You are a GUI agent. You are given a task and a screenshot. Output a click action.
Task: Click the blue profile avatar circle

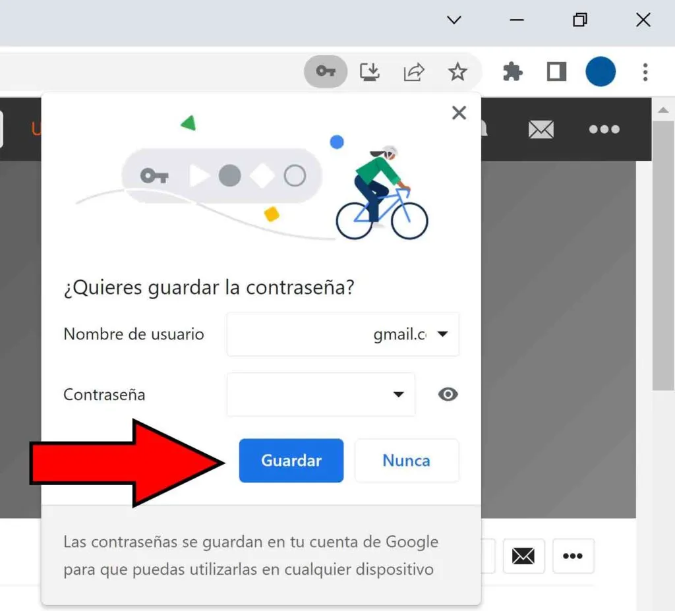tap(599, 72)
